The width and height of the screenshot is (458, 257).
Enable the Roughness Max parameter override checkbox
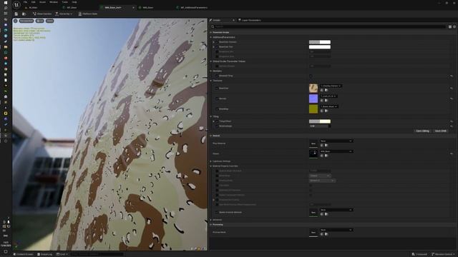coord(217,56)
